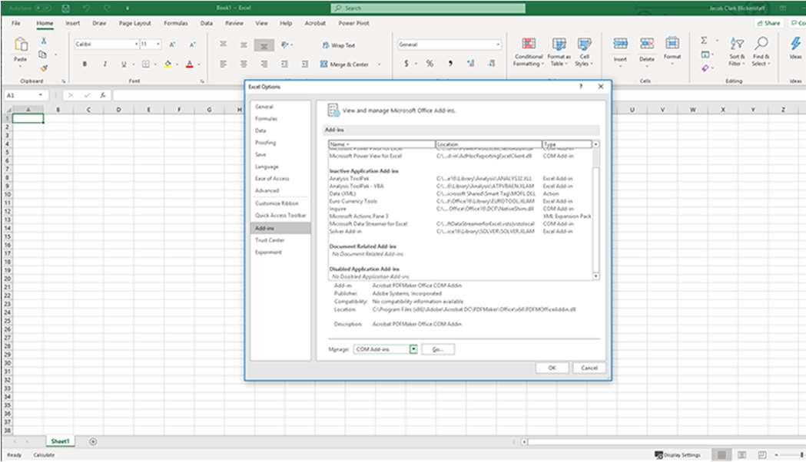Apply comma style number format

450,64
